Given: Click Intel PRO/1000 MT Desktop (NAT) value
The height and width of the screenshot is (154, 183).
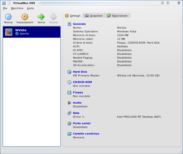Looking at the screenshot, I should pyautogui.click(x=139, y=117).
